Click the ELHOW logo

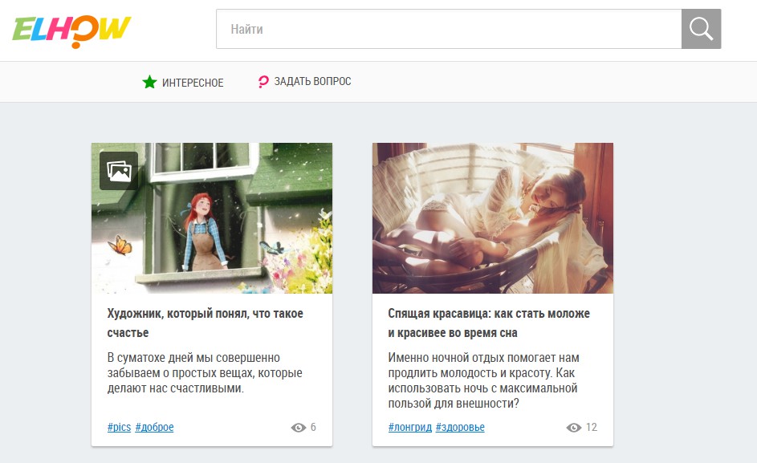[71, 31]
